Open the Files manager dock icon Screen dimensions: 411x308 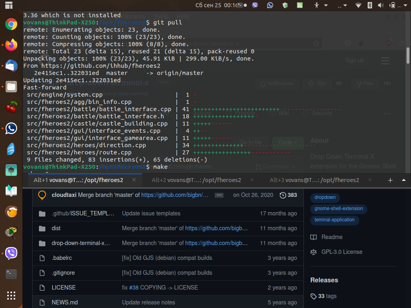(11, 87)
